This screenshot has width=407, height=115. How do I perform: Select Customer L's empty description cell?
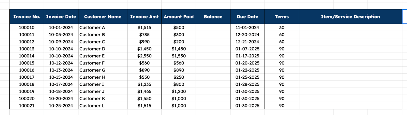[x=350, y=106]
